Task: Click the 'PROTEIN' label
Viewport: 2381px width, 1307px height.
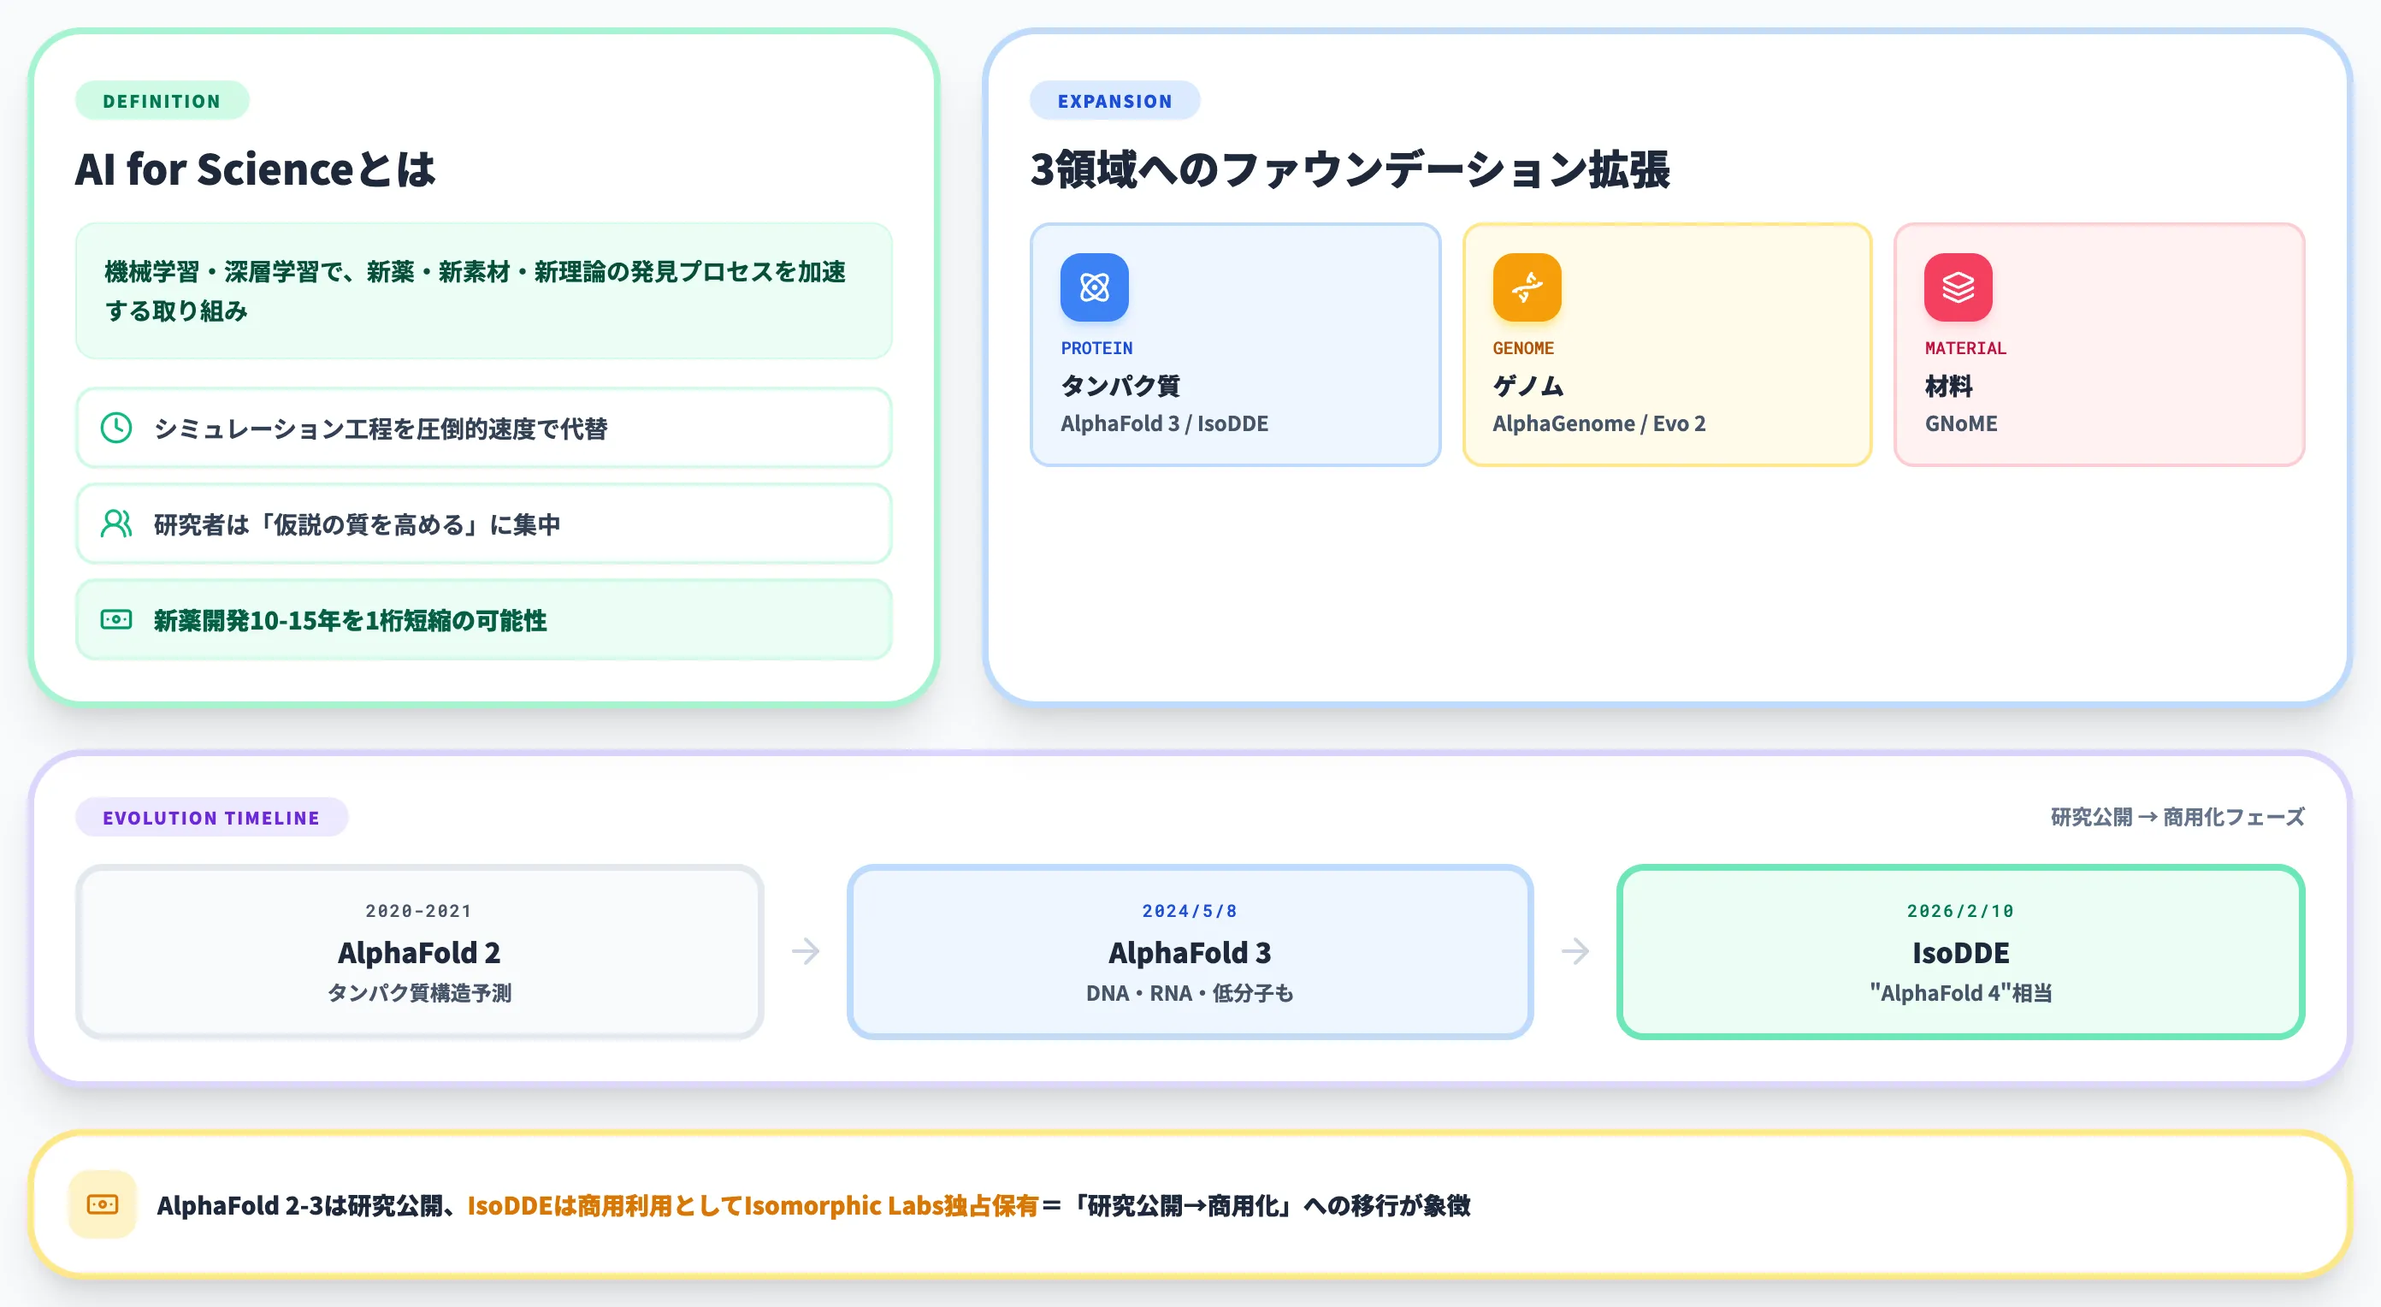Action: 1096,348
